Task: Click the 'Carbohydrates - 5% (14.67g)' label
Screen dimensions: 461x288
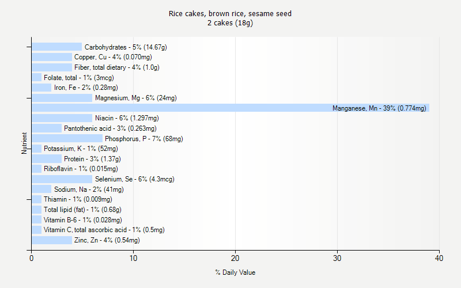Action: tap(126, 47)
